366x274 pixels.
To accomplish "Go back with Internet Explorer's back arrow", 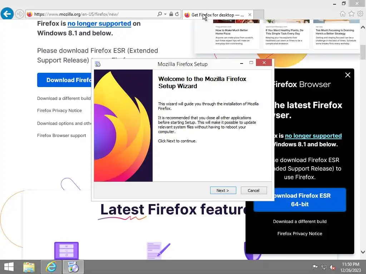I will [7, 14].
